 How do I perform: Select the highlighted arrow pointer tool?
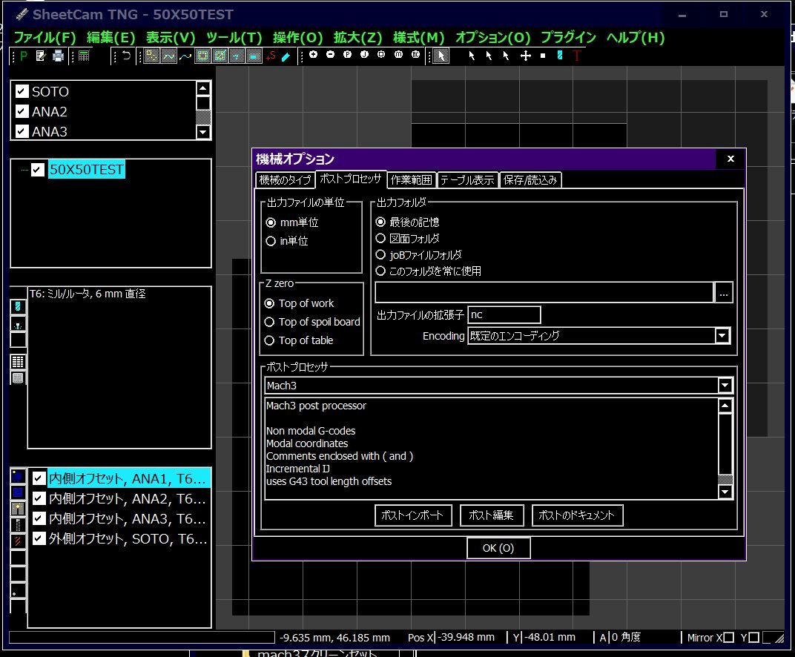441,56
